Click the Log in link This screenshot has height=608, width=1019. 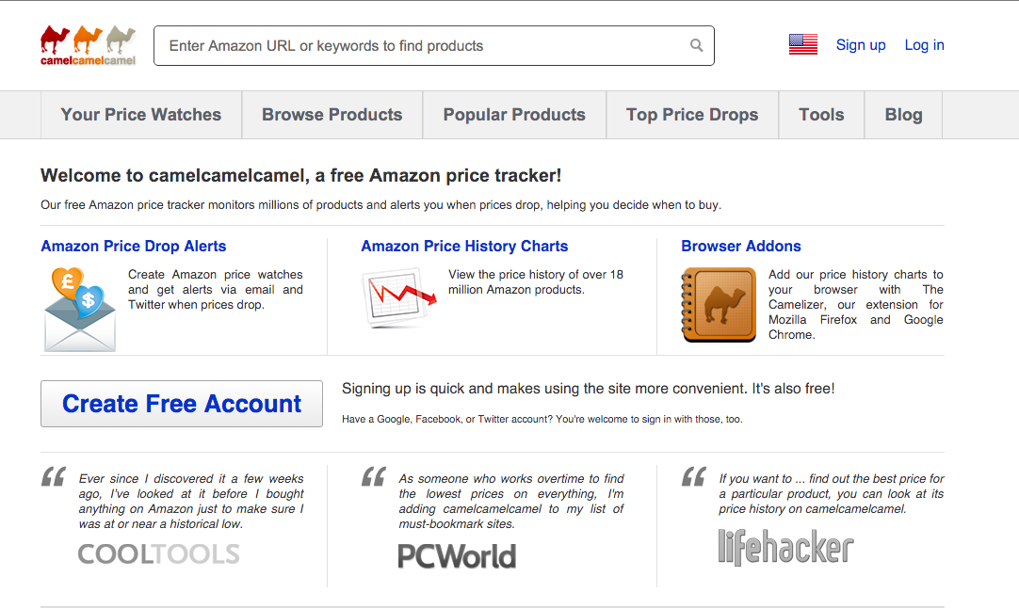tap(923, 44)
